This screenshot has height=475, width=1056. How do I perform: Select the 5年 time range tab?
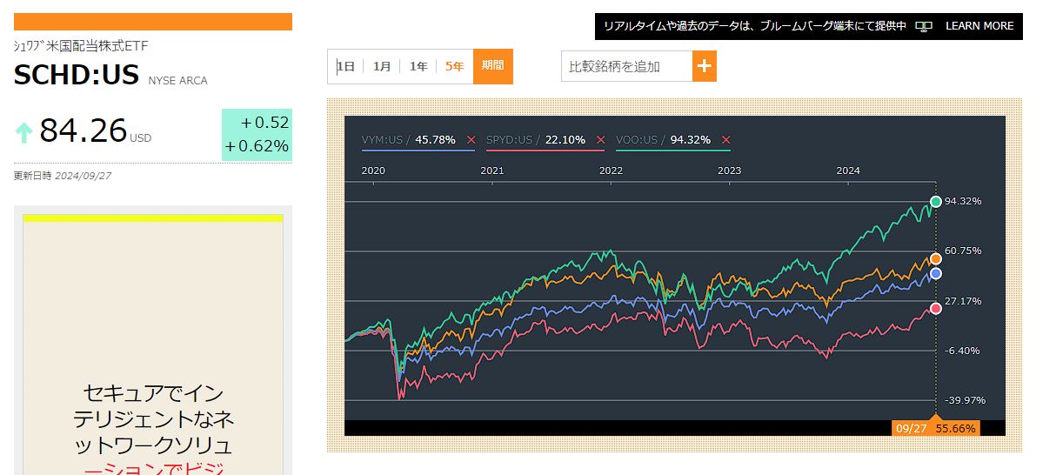point(455,66)
